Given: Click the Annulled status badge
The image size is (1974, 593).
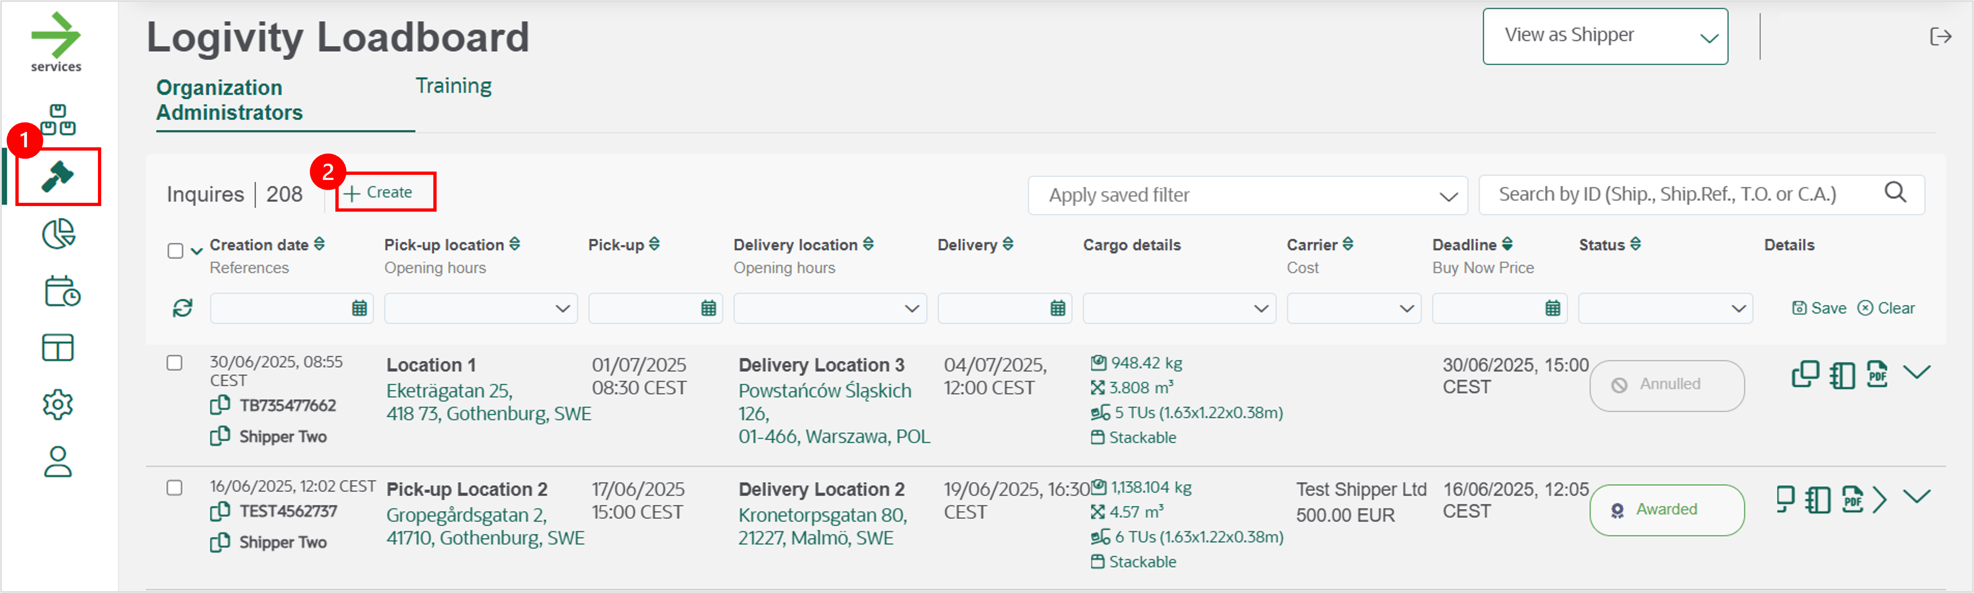Looking at the screenshot, I should pyautogui.click(x=1667, y=386).
